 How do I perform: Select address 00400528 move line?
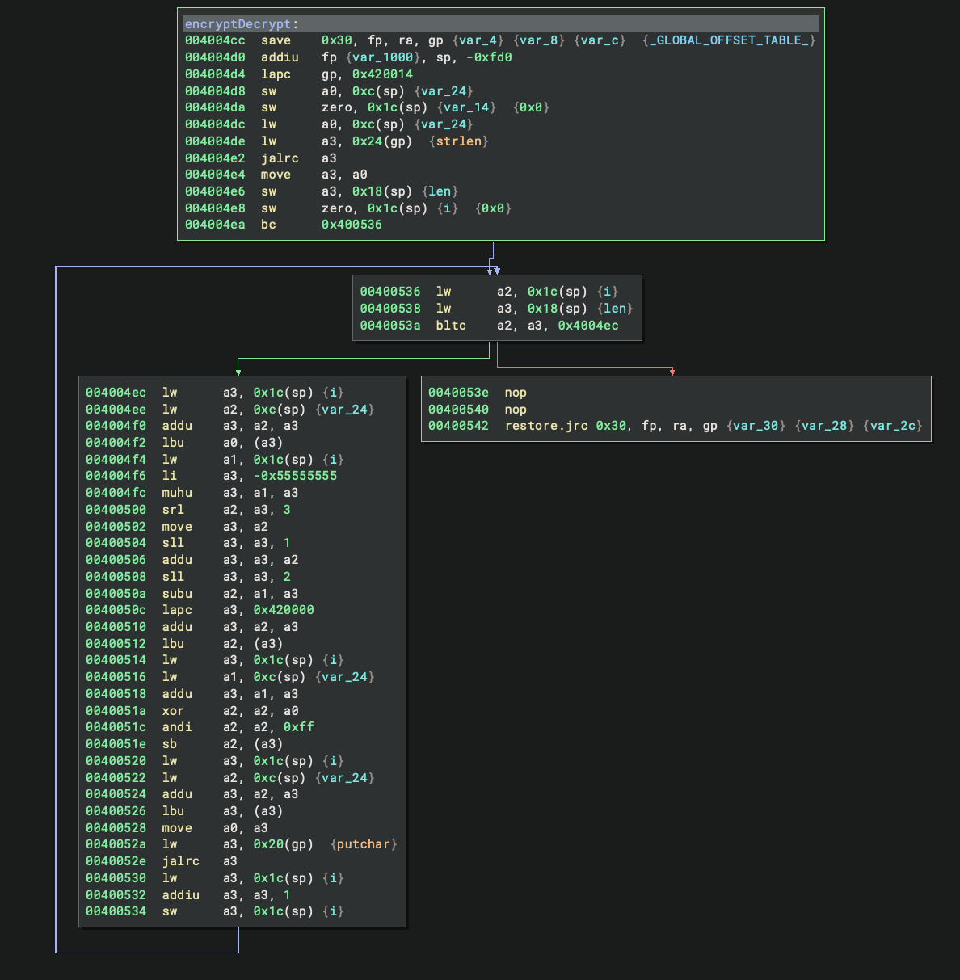[x=116, y=828]
